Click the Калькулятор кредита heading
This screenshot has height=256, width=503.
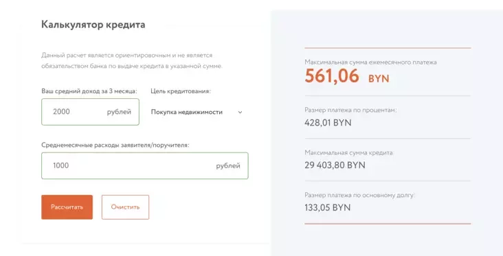pyautogui.click(x=93, y=25)
